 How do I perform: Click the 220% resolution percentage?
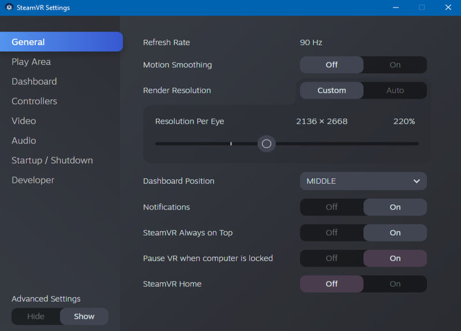pyautogui.click(x=404, y=121)
